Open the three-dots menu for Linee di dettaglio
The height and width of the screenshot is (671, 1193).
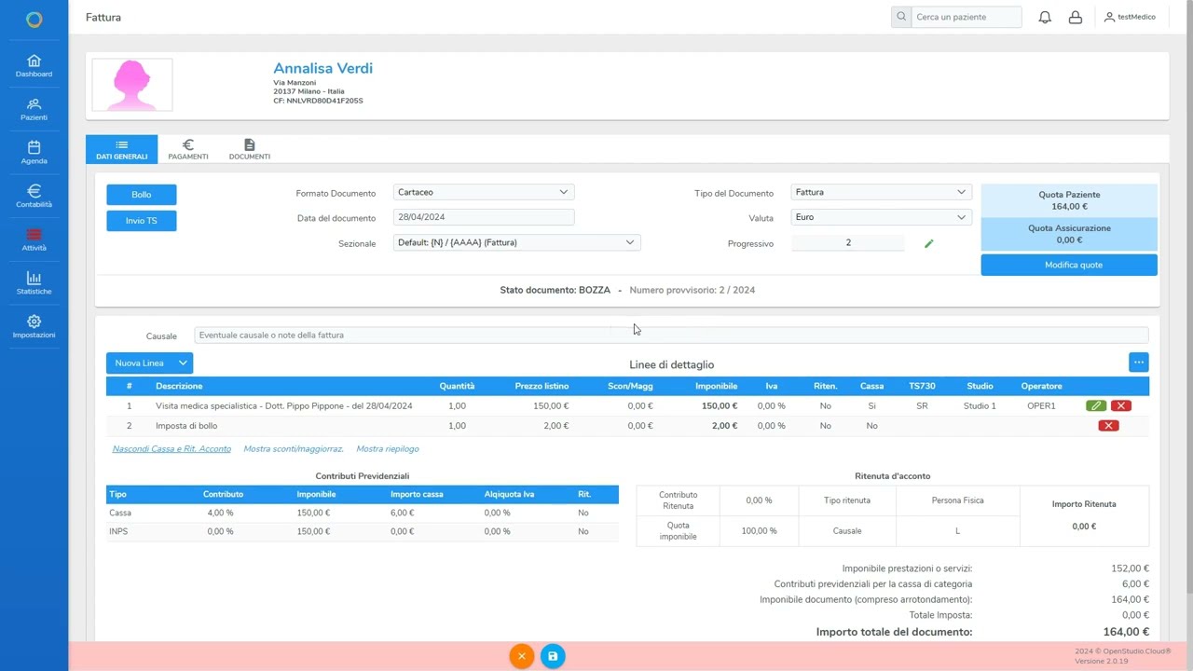pos(1138,363)
